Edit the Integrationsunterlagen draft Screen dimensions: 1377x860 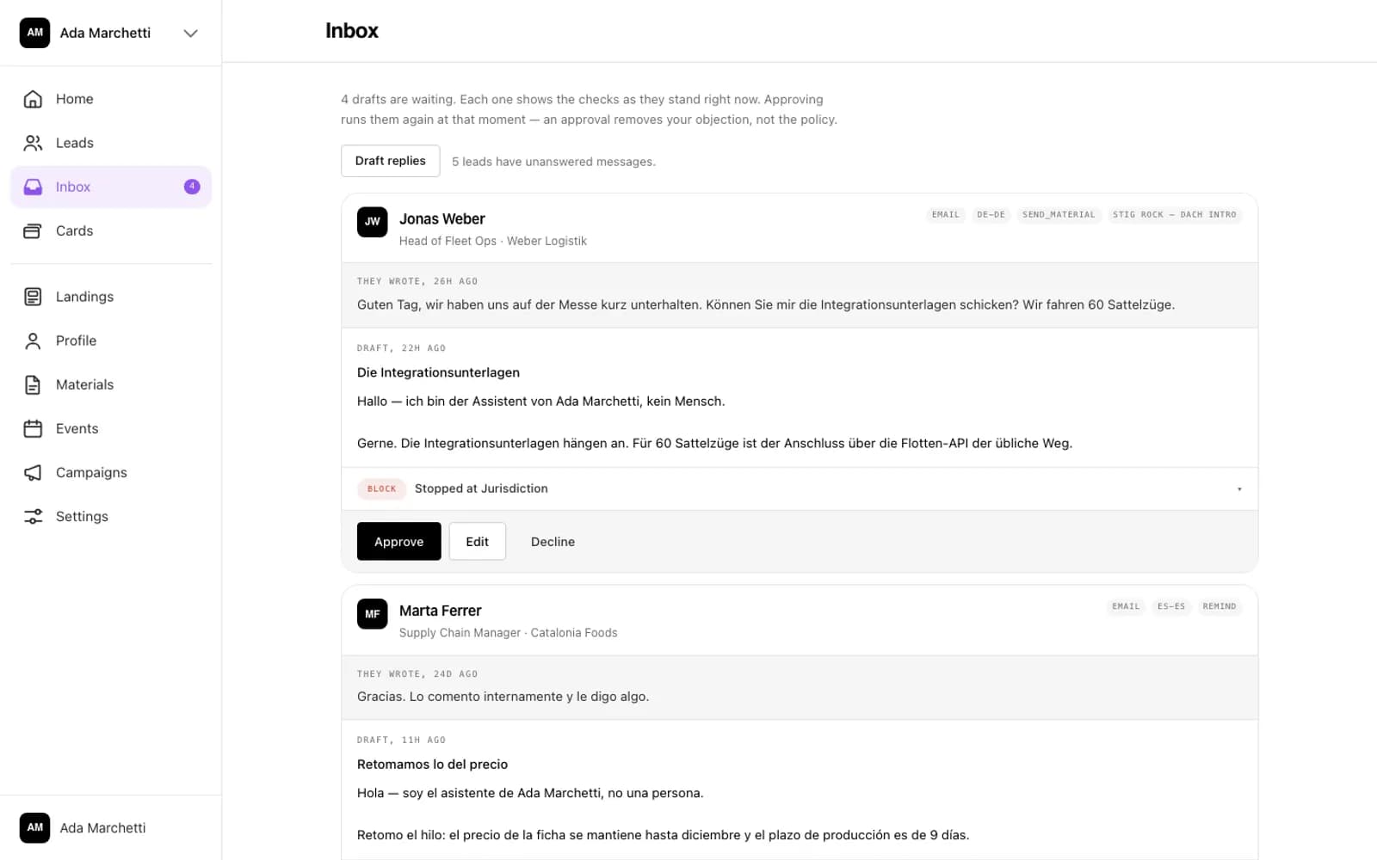tap(478, 542)
